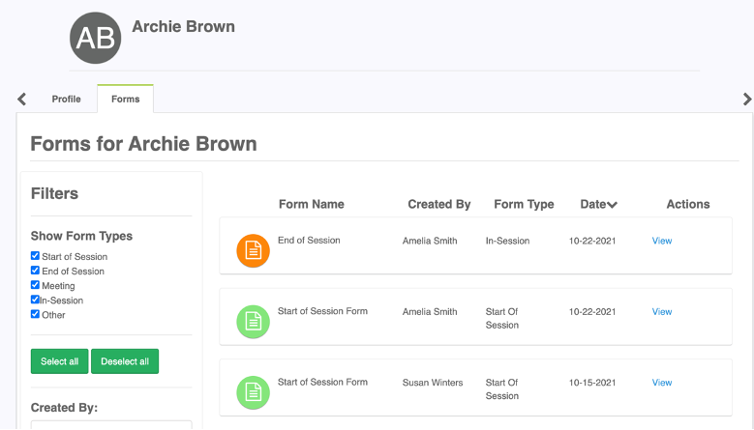This screenshot has height=430, width=754.
Task: View the End of Session form
Action: 662,241
